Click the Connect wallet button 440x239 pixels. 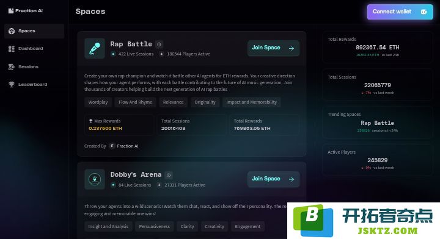click(x=400, y=12)
